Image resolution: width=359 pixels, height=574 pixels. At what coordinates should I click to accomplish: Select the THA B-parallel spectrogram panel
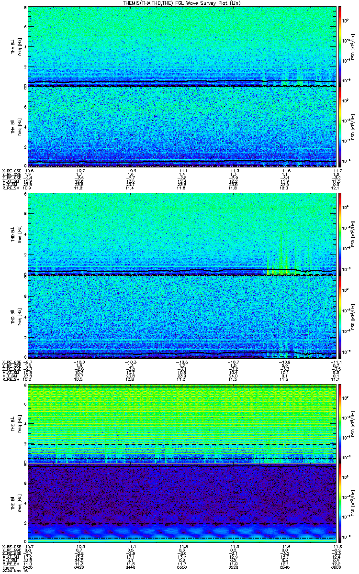[182, 127]
